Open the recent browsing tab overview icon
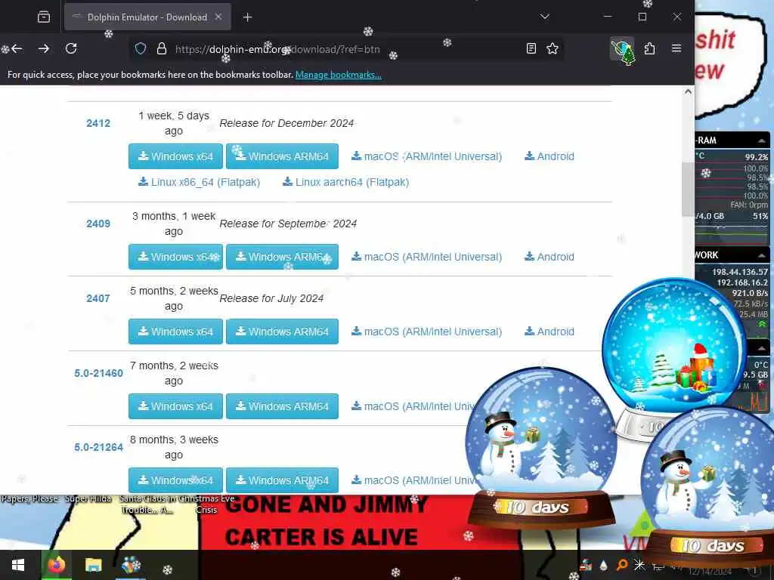774x580 pixels. pyautogui.click(x=44, y=17)
